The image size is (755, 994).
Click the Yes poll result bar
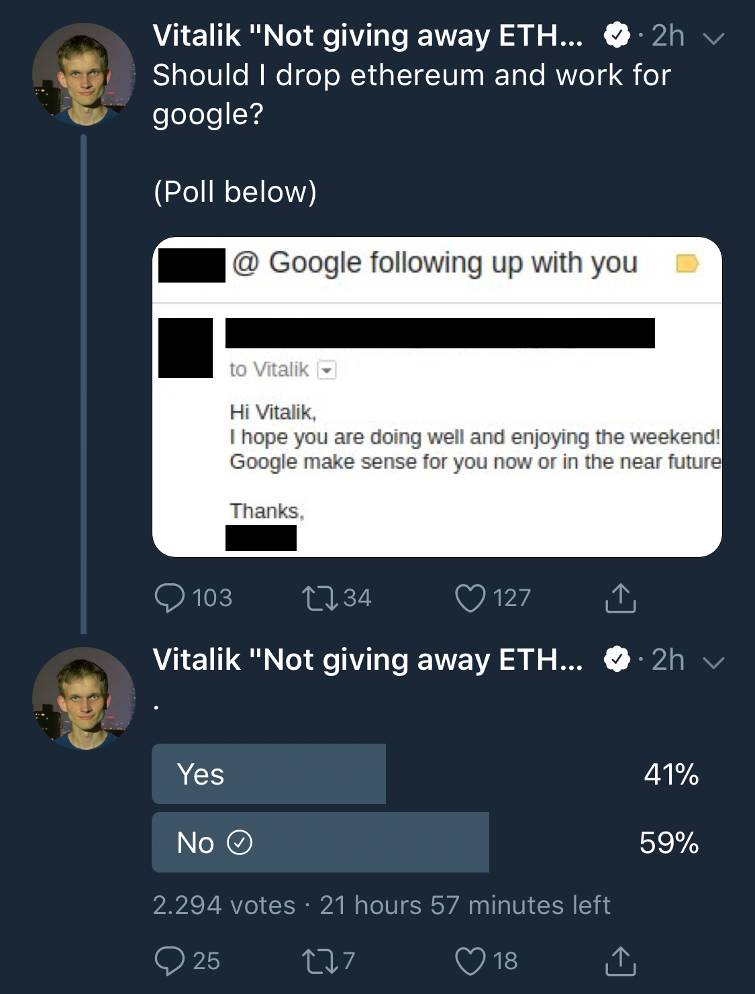268,774
